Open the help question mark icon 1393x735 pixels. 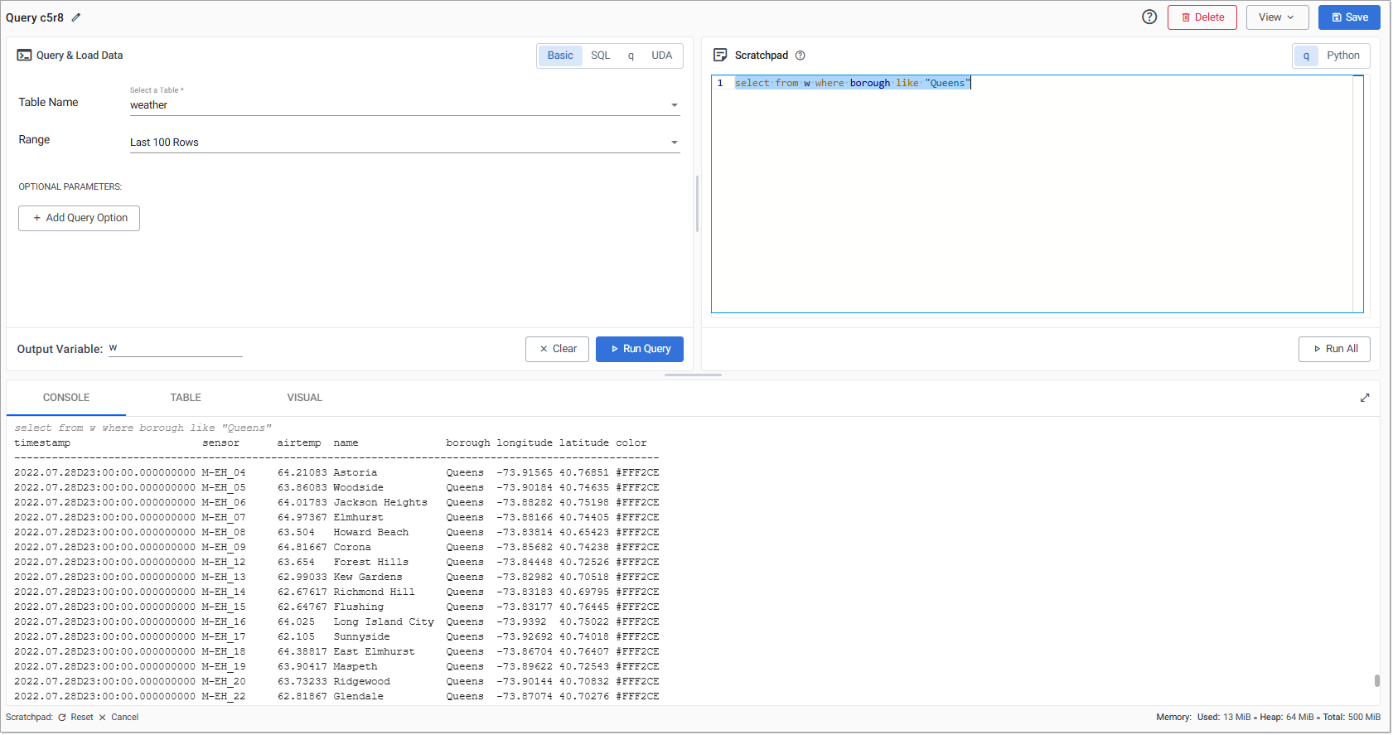tap(1149, 17)
